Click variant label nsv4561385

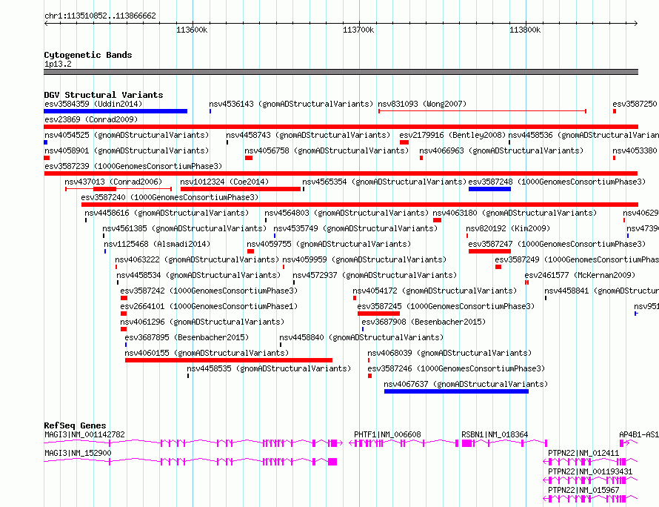[184, 228]
